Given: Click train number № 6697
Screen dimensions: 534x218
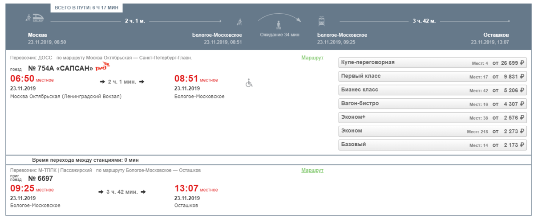Looking at the screenshot, I should [x=40, y=179].
